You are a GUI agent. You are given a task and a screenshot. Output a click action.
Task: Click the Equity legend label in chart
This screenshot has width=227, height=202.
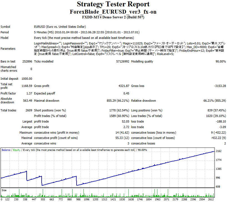[16, 150]
